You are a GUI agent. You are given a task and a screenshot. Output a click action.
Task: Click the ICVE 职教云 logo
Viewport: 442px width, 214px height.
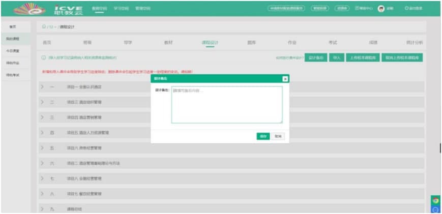[69, 9]
